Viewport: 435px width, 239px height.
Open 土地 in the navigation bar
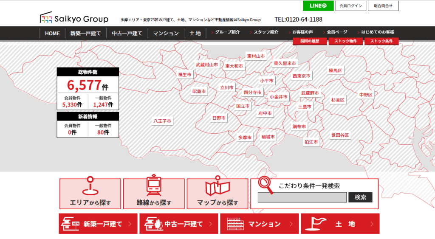[195, 33]
